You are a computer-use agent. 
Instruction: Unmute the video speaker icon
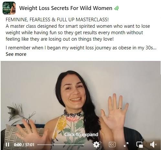tap(153, 145)
